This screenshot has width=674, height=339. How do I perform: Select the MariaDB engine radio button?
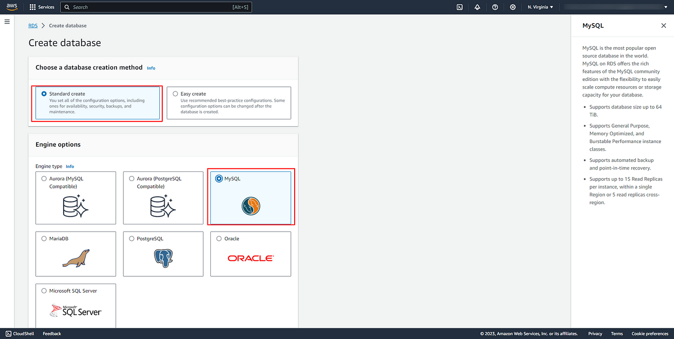(44, 238)
